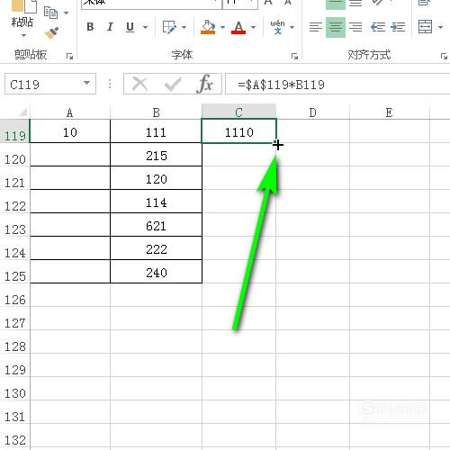Select row header 130
450x450 pixels.
pos(15,389)
